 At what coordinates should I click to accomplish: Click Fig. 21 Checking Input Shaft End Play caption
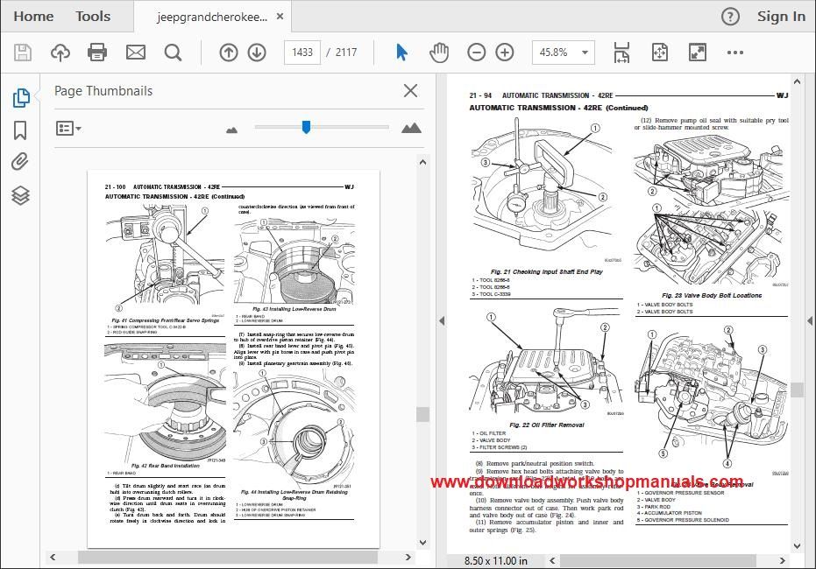coord(546,271)
